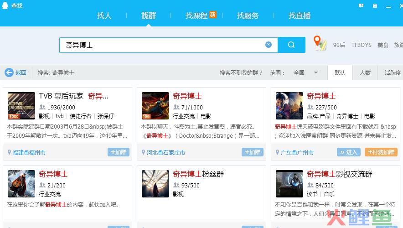Open the nearby map location icon

tap(320, 43)
